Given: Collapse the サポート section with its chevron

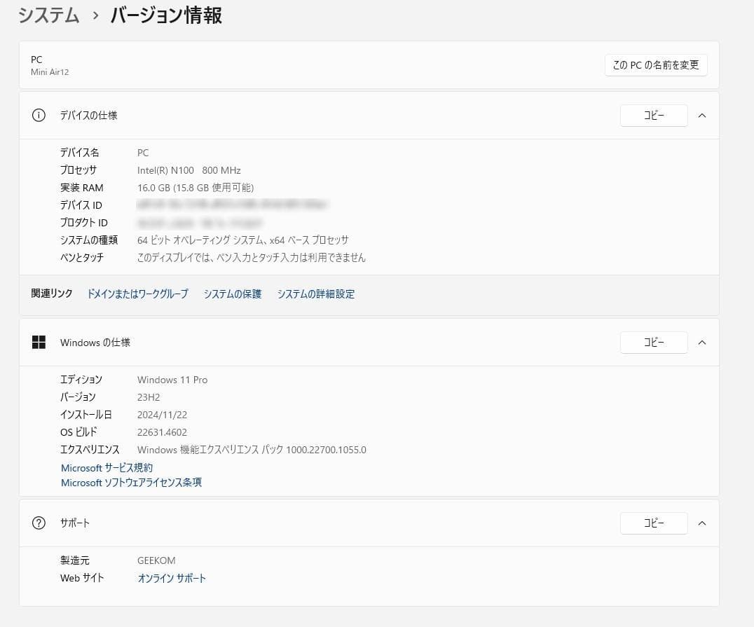Looking at the screenshot, I should [702, 523].
